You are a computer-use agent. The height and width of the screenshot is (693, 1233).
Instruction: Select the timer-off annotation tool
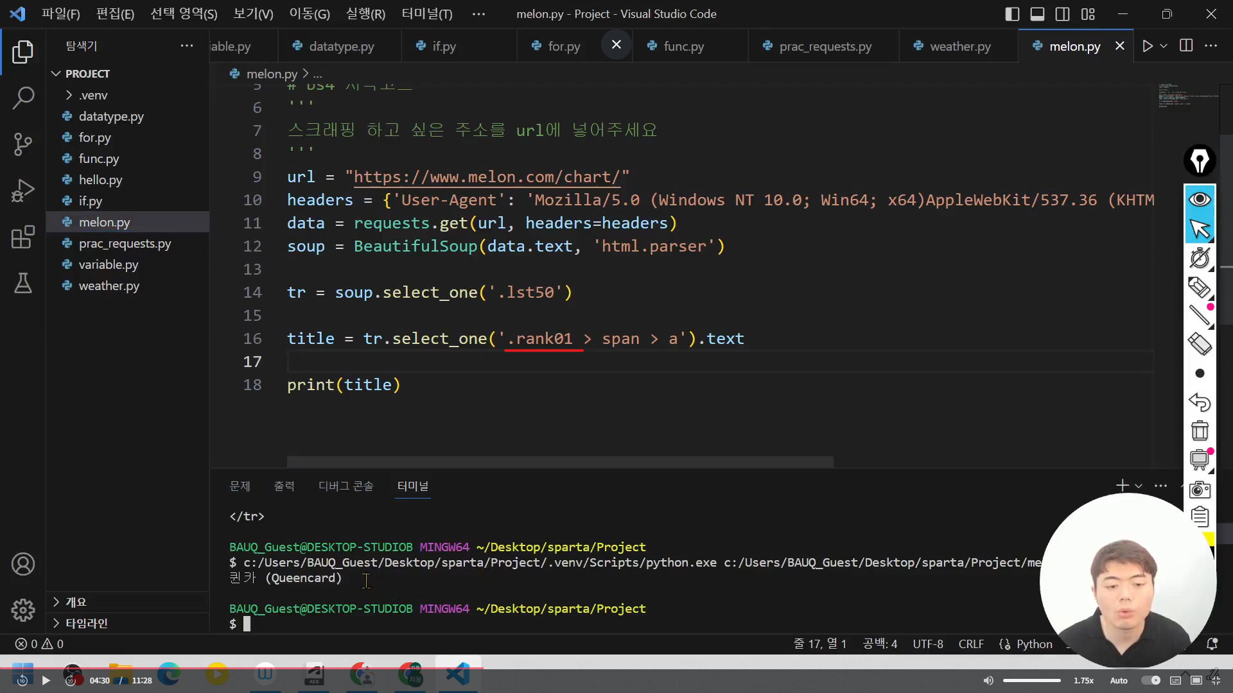[1200, 258]
